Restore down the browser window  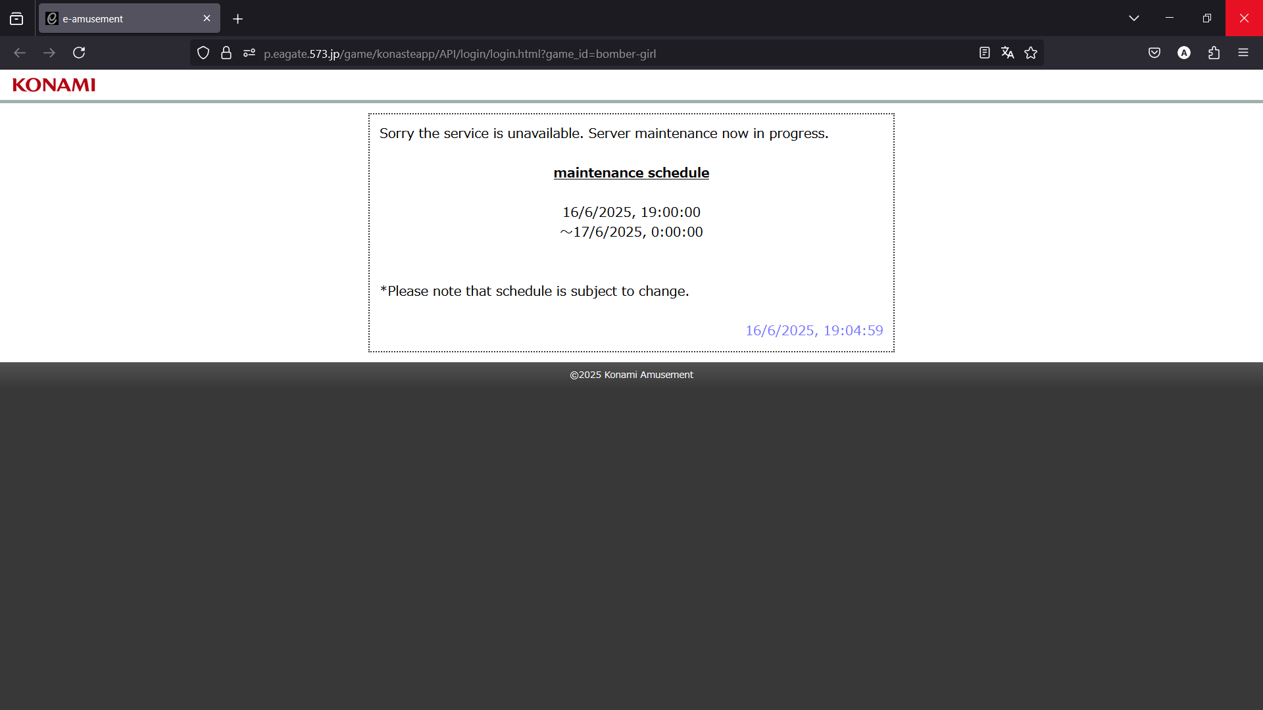[1206, 18]
